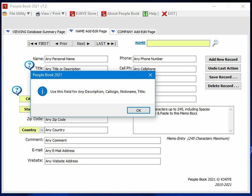This screenshot has height=196, width=252.
Task: Click the Zip Code field
Action: [x=76, y=120]
